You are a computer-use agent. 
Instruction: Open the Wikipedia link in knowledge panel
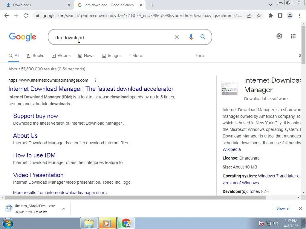click(x=232, y=149)
